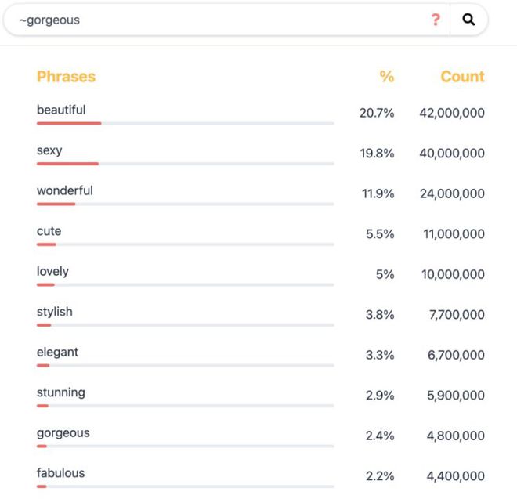Image resolution: width=517 pixels, height=499 pixels.
Task: Sort by the Count column header
Action: coord(462,77)
